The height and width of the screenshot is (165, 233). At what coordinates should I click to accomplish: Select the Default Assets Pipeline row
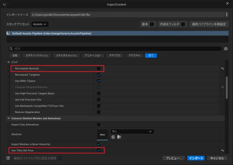pos(117,33)
